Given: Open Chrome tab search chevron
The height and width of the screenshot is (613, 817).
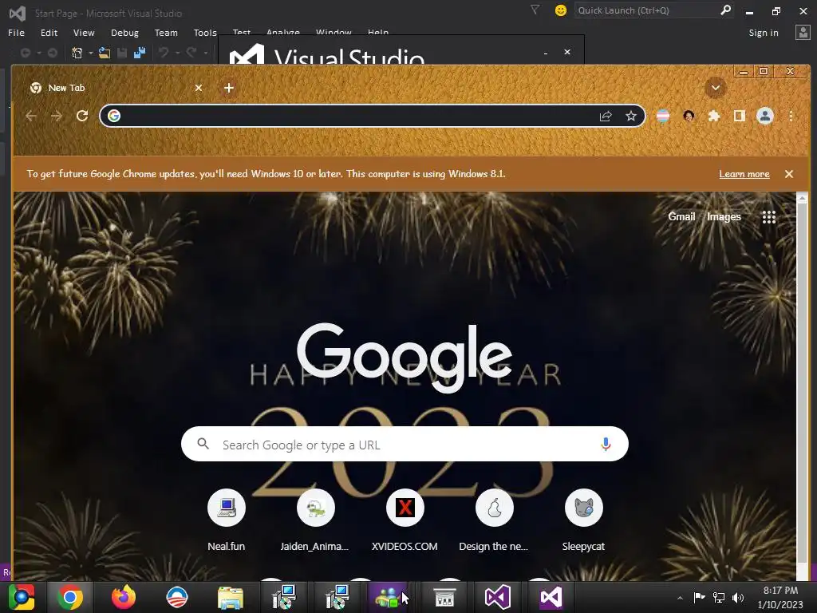Looking at the screenshot, I should 716,88.
